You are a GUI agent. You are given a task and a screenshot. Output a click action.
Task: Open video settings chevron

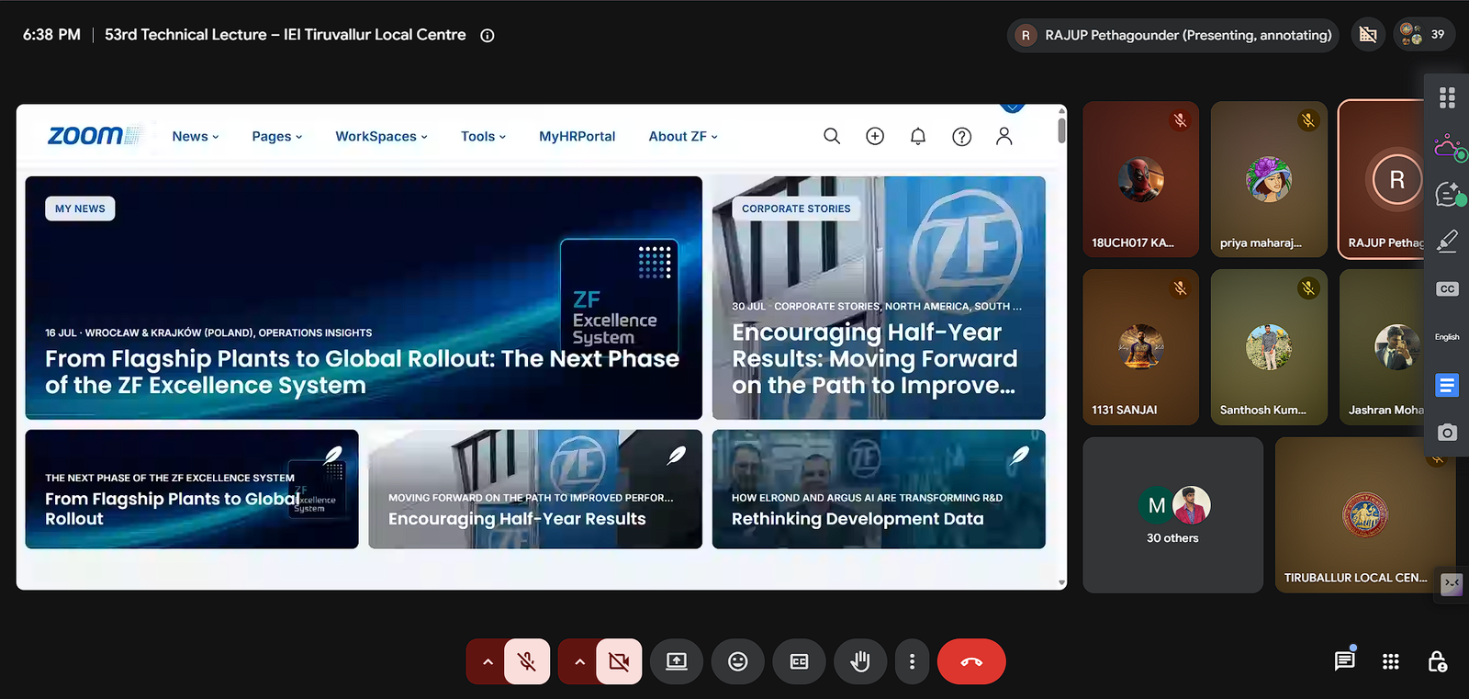[579, 661]
